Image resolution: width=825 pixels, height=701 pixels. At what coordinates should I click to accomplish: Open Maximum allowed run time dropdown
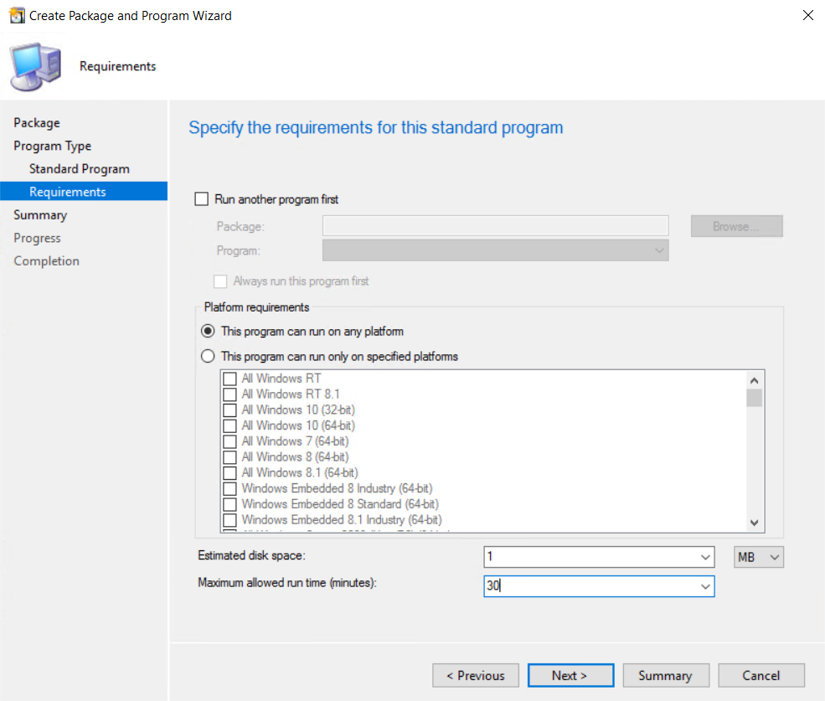[x=704, y=587]
